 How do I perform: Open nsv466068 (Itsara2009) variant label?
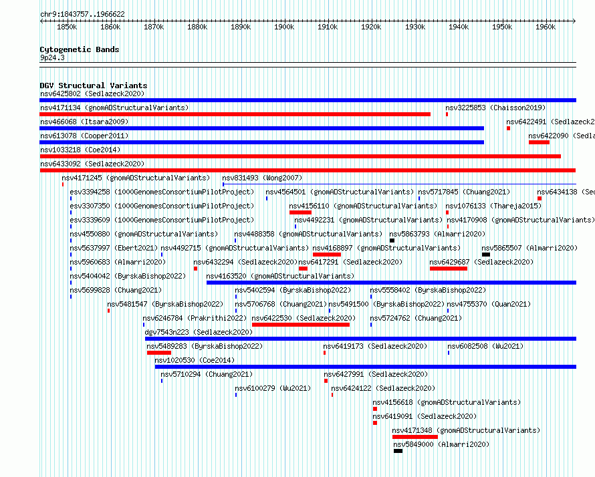click(84, 122)
